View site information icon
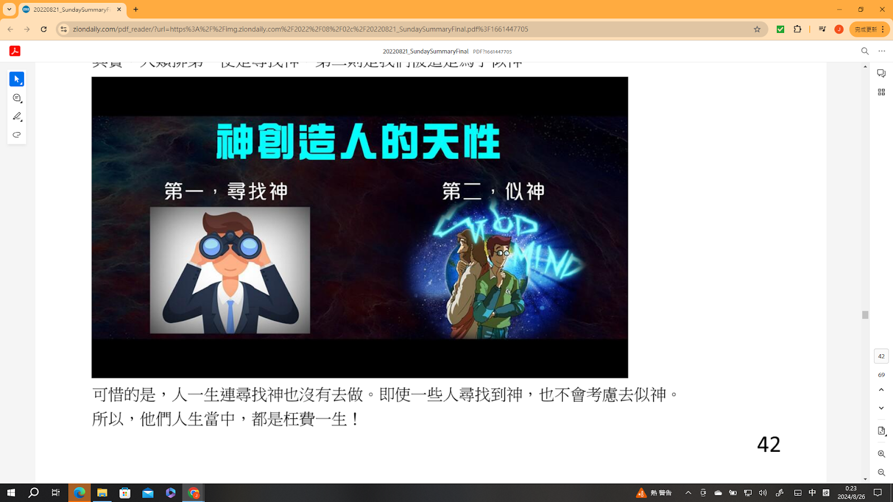Screen dimensions: 893x502 point(64,29)
